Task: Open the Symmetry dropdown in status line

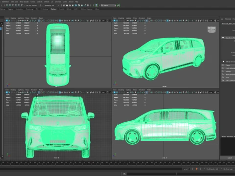Action: point(49,5)
